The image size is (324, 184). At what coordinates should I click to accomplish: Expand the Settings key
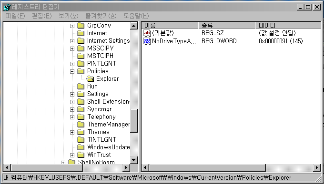tap(72, 94)
